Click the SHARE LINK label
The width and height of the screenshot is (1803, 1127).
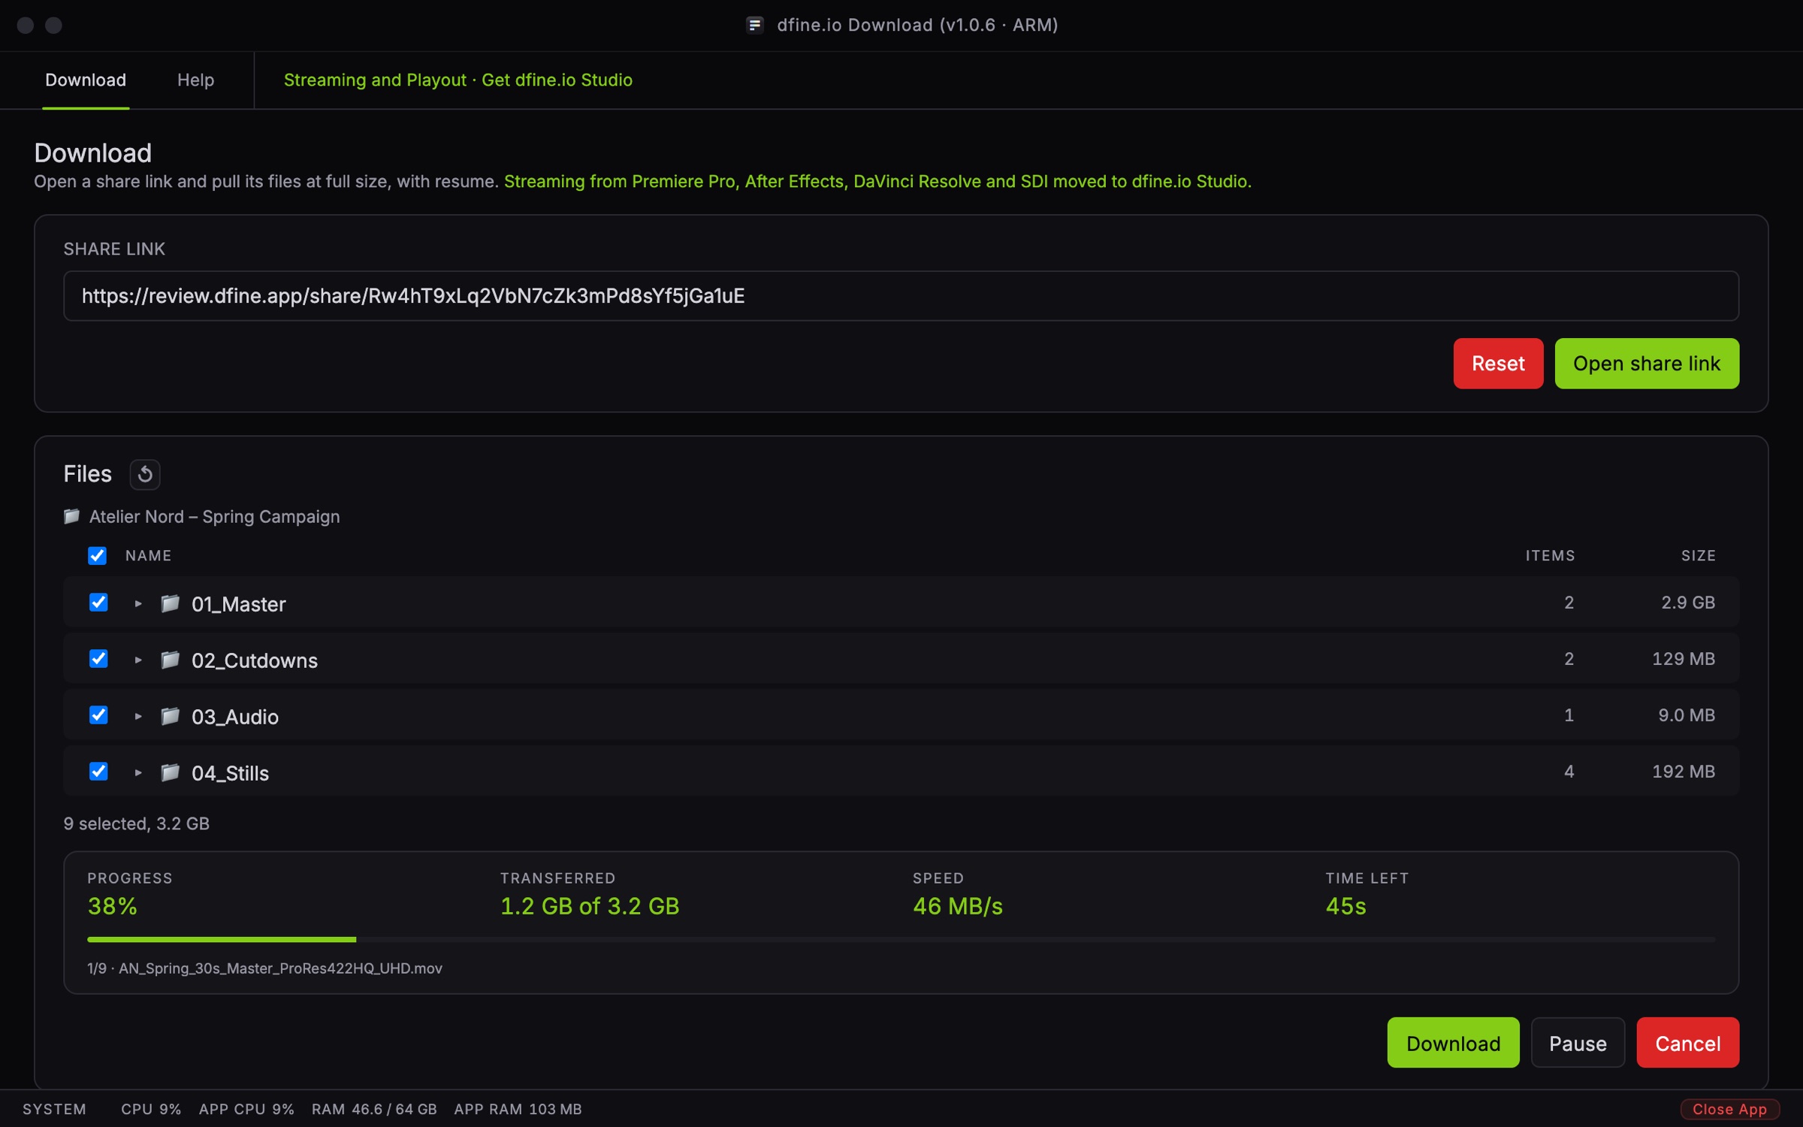[x=114, y=249]
